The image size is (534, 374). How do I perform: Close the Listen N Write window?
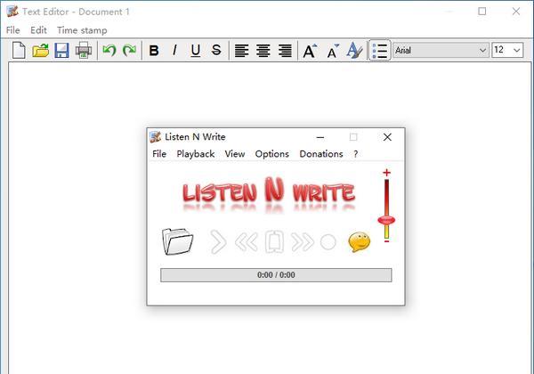tap(387, 137)
